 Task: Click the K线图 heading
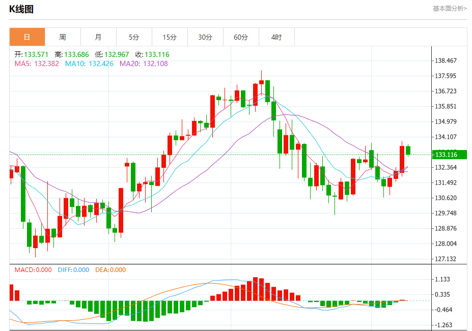[x=21, y=9]
